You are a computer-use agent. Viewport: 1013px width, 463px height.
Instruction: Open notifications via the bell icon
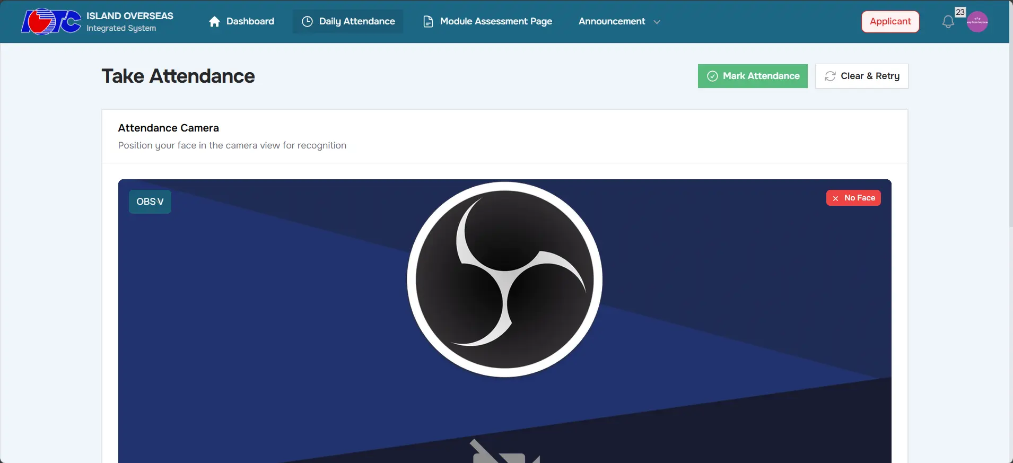pos(948,22)
